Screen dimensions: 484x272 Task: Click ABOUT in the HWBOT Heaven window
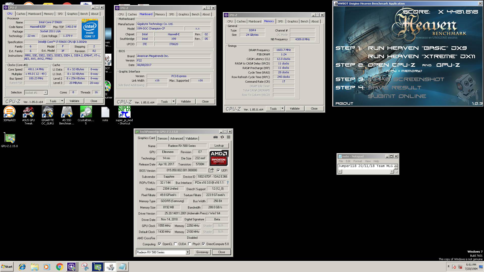(344, 104)
